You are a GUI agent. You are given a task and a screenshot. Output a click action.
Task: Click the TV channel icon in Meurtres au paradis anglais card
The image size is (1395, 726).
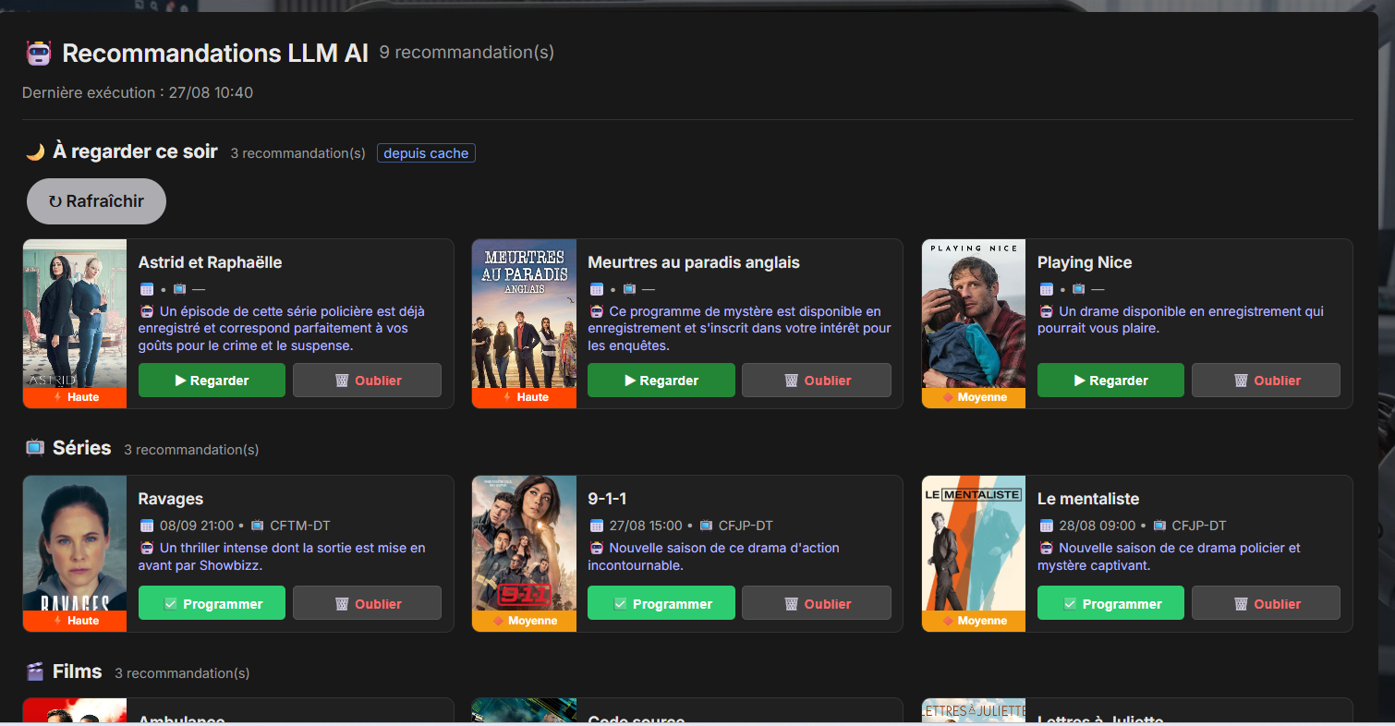[629, 289]
